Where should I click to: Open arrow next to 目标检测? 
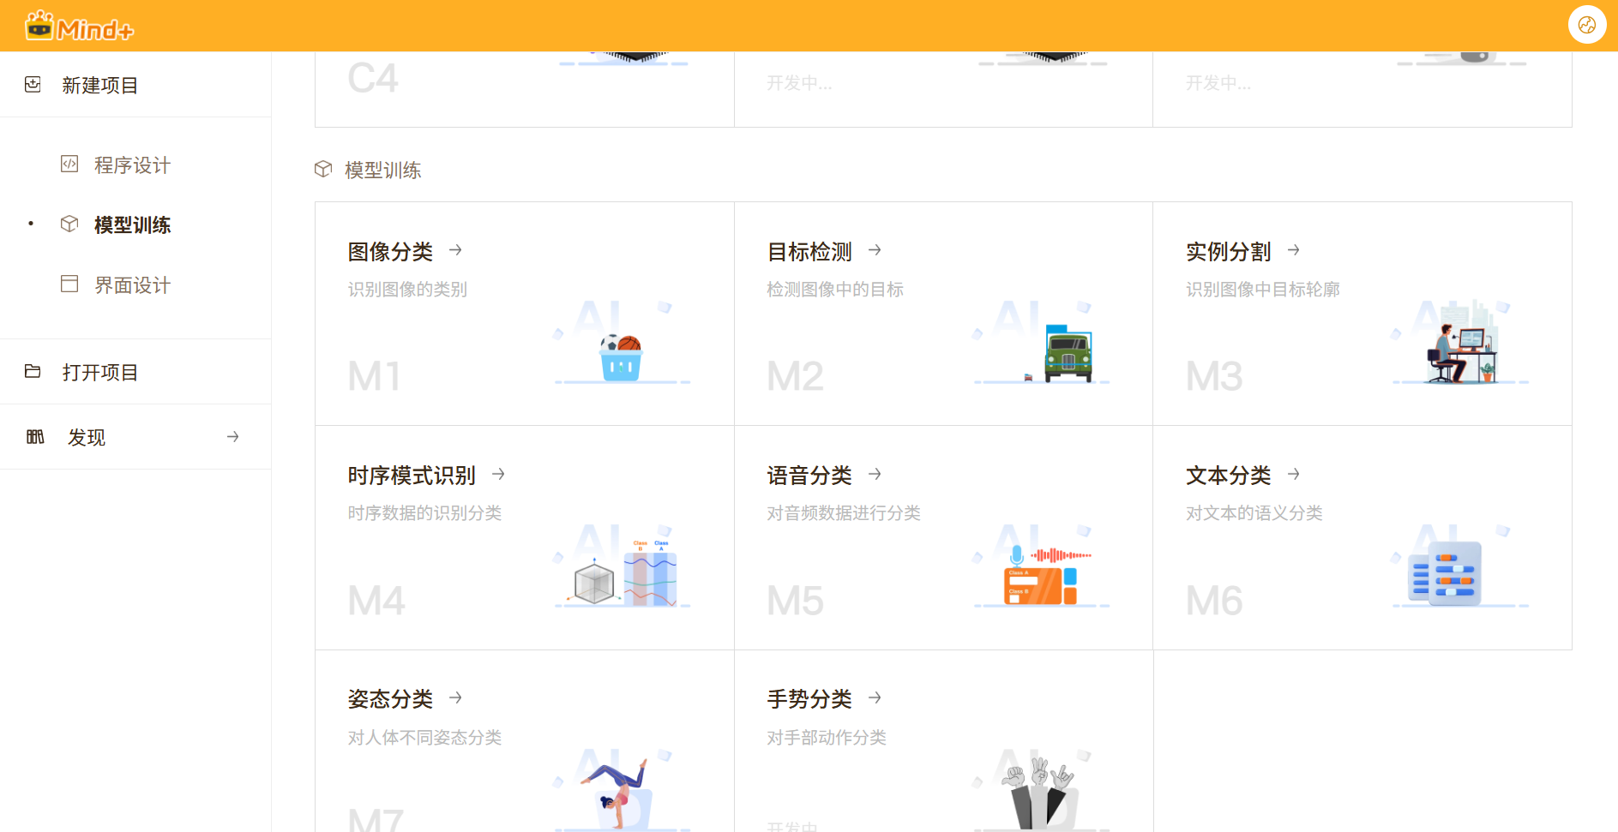coord(875,250)
